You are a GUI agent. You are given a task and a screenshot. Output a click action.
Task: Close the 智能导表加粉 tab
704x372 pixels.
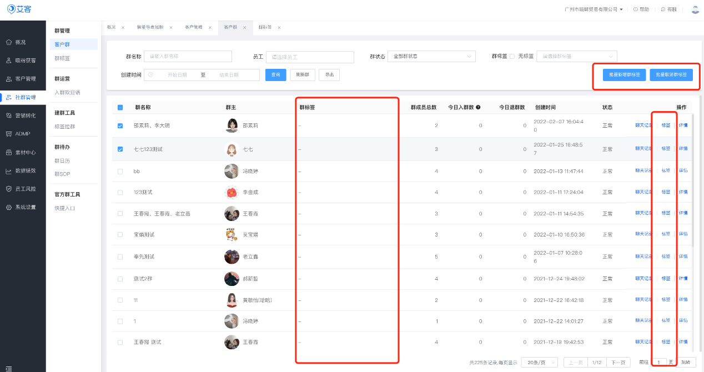pos(171,28)
